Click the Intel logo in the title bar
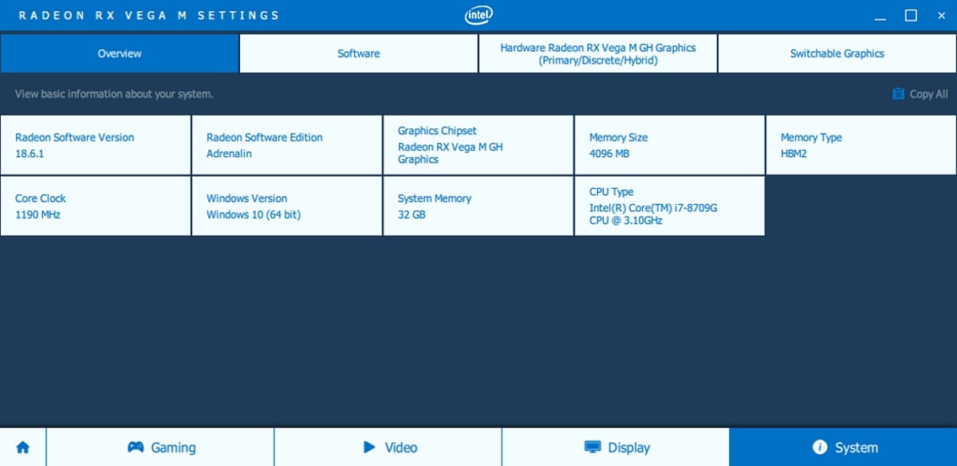The image size is (957, 466). [478, 14]
